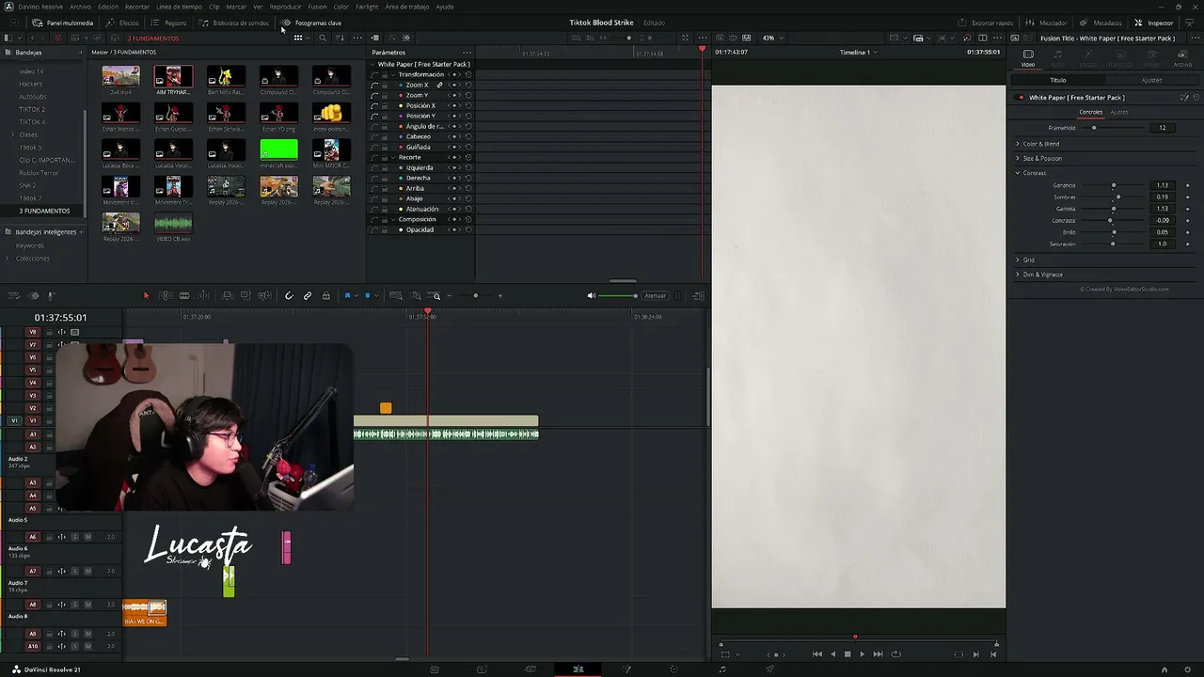Solo the Audio 6 track
Image resolution: width=1204 pixels, height=677 pixels.
[x=75, y=537]
